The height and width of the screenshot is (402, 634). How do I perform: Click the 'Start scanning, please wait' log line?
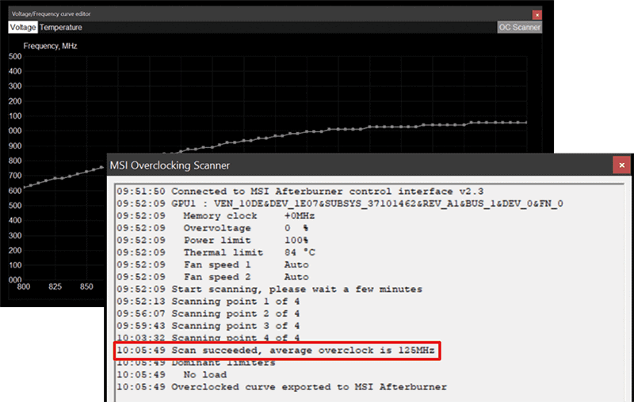tap(269, 289)
